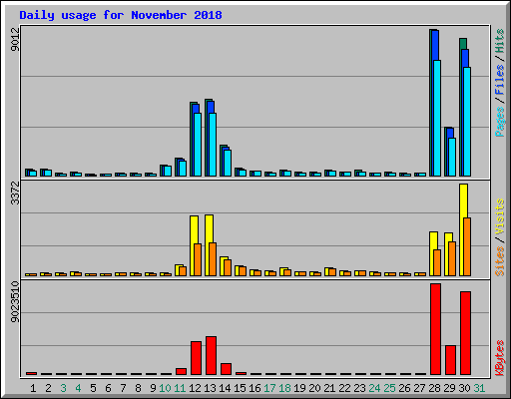Click the cyan Pages bar for day 29
511x399 pixels.
(452, 157)
